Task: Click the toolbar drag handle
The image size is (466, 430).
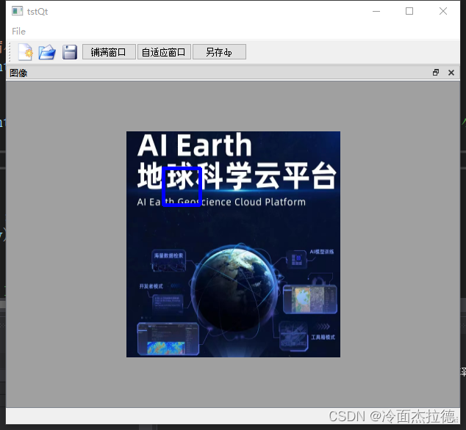Action: pos(10,52)
